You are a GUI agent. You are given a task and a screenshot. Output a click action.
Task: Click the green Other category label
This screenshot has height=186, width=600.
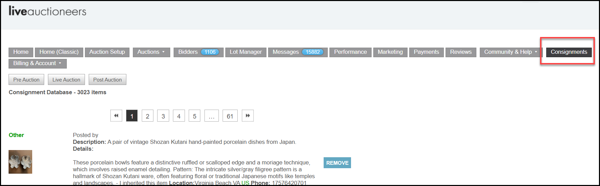[x=16, y=135]
